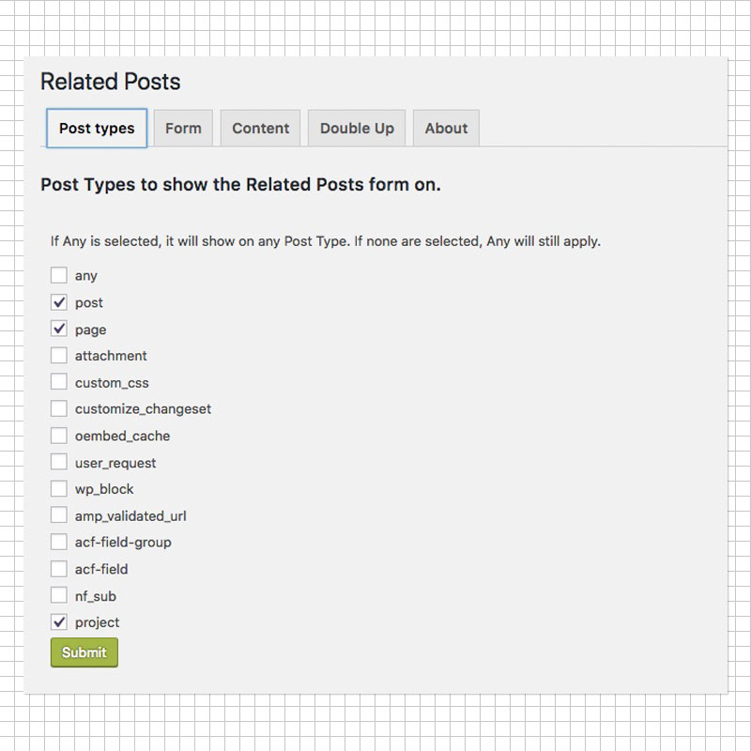Screen dimensions: 751x751
Task: Uncheck the "post" post type
Action: 58,302
